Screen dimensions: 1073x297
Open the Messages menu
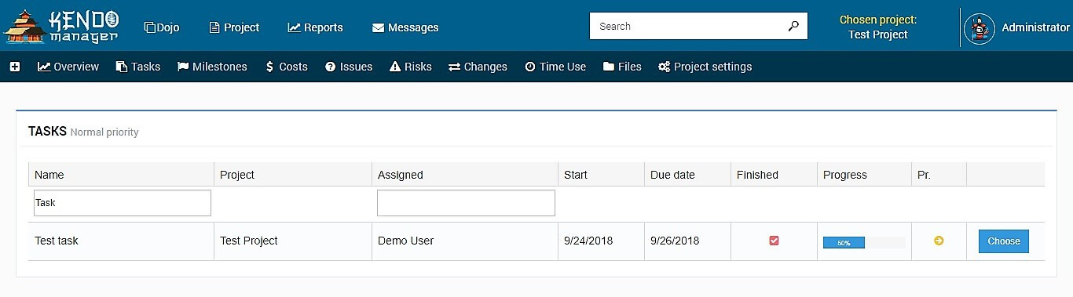pos(405,27)
